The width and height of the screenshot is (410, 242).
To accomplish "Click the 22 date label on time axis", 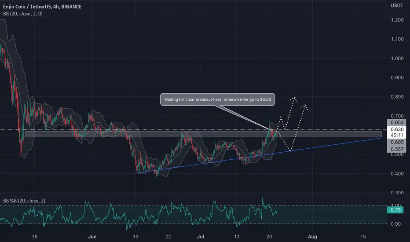I will [x=168, y=237].
